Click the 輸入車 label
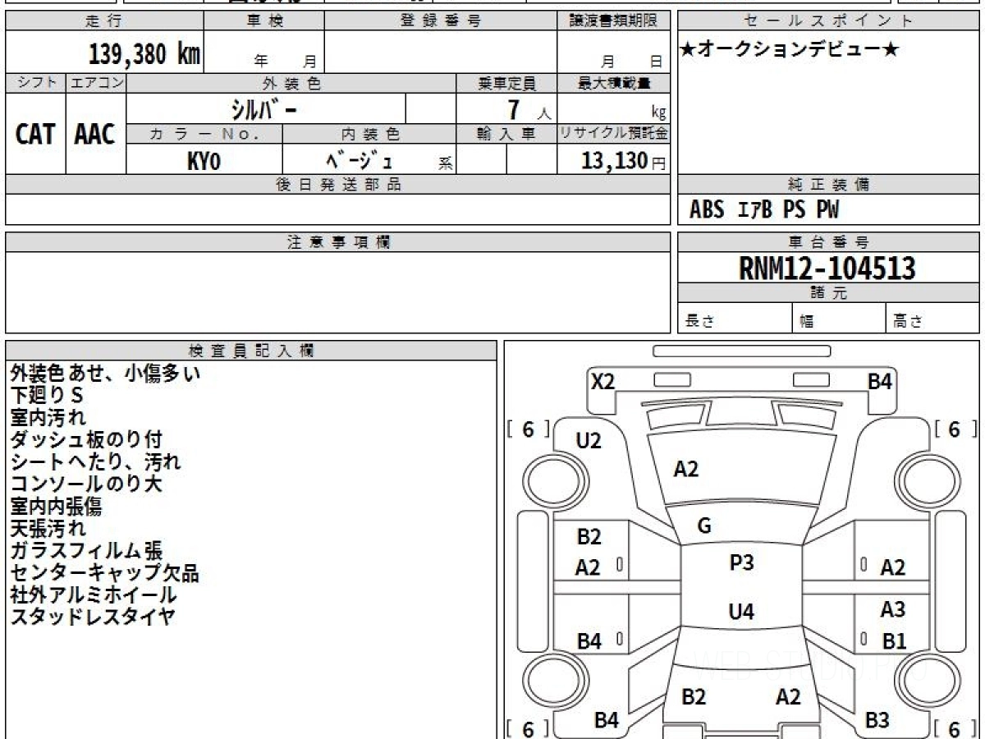 point(506,134)
